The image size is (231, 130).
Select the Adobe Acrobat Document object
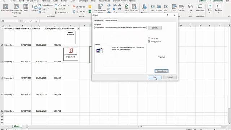(x=71, y=54)
